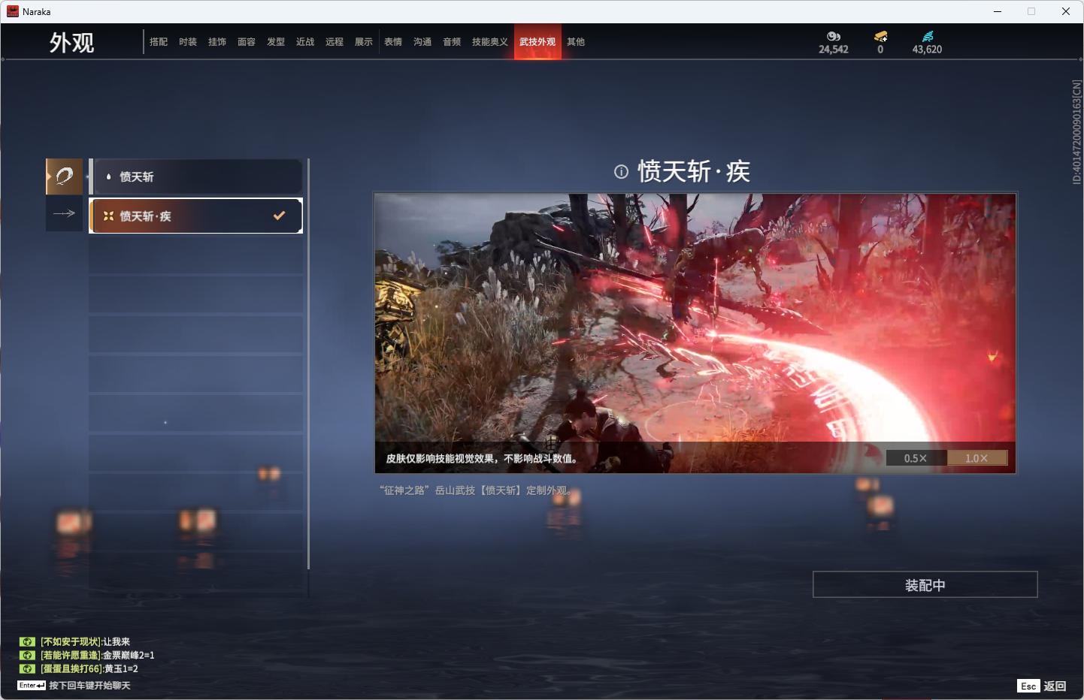Minimize the Naraka window
The height and width of the screenshot is (700, 1084).
coord(998,11)
